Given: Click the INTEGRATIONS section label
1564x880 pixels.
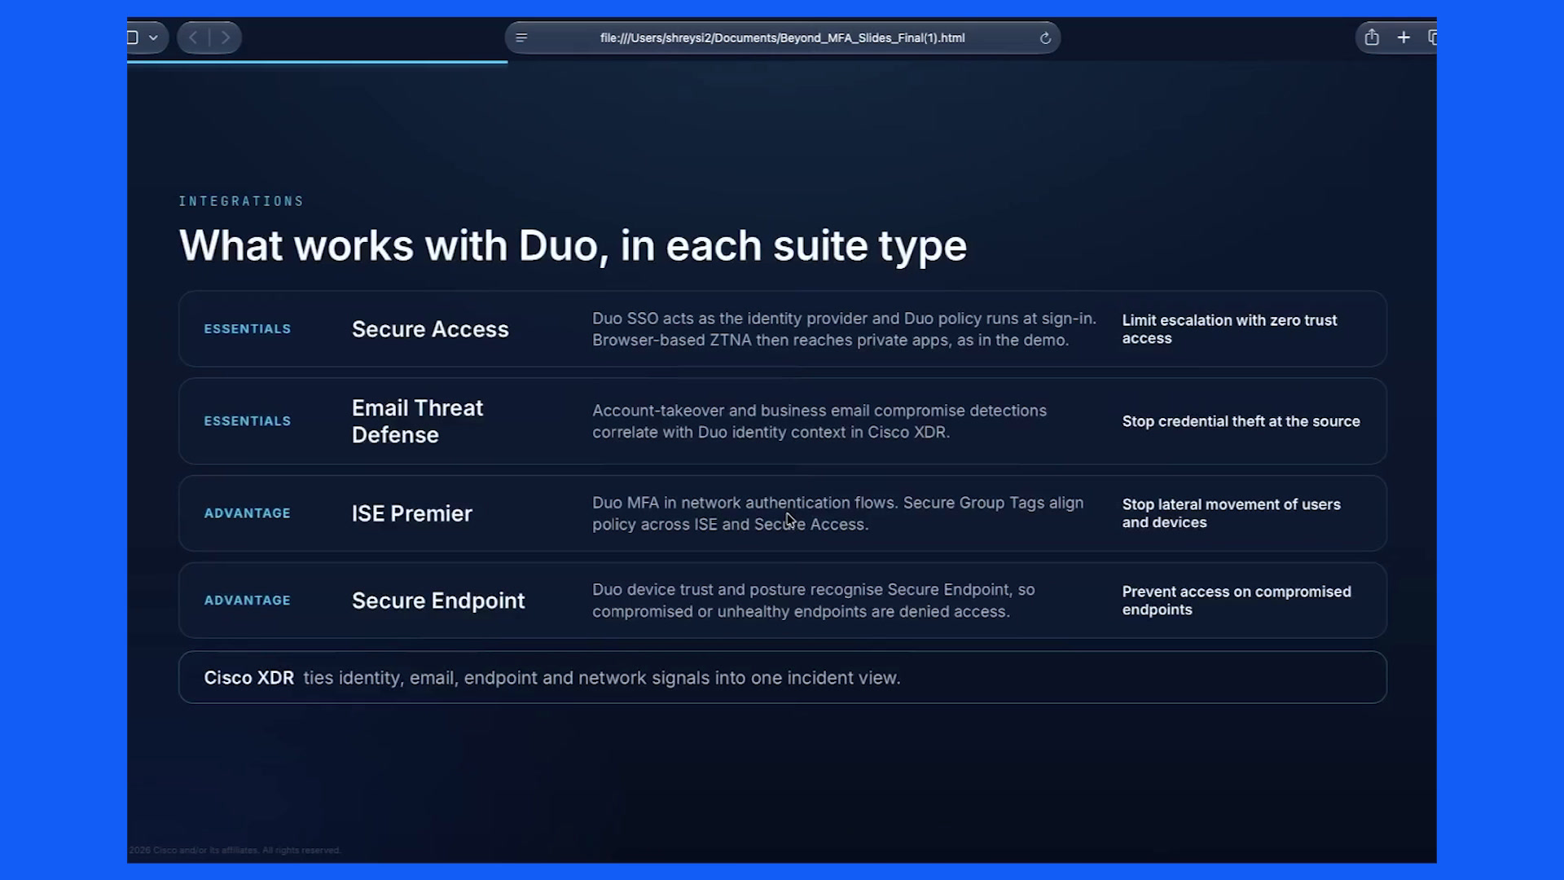Looking at the screenshot, I should click(x=241, y=201).
